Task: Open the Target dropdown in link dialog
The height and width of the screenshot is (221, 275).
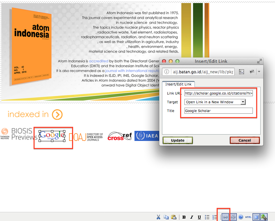Action: tap(215, 102)
